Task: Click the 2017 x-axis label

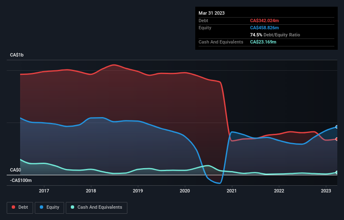Action: tap(44, 191)
